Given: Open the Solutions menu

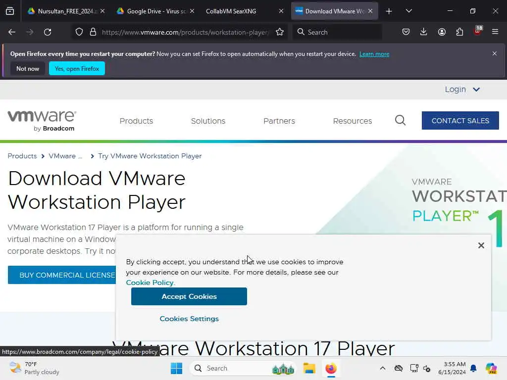Looking at the screenshot, I should coord(208,121).
